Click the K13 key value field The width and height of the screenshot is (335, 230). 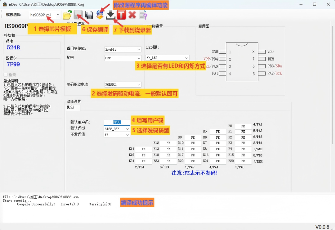[168, 149]
